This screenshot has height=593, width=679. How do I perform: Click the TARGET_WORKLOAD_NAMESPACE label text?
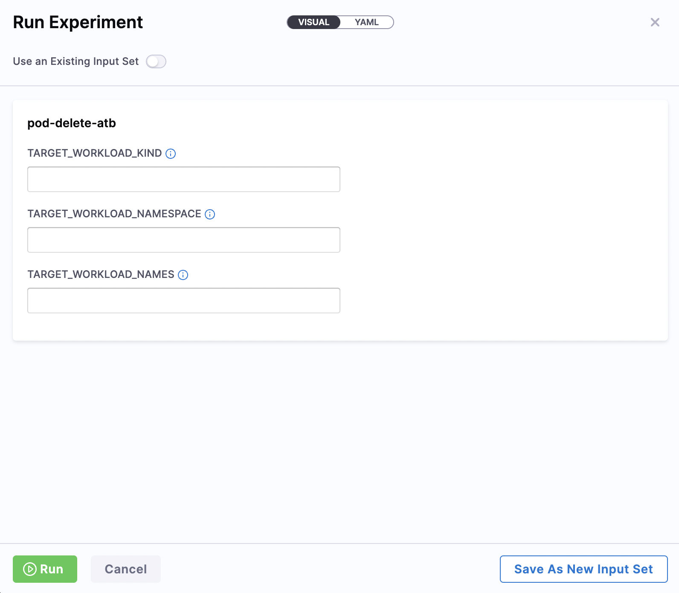[114, 214]
